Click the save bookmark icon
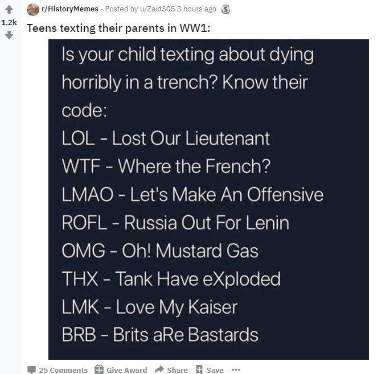This screenshot has height=374, width=386. pos(199,369)
